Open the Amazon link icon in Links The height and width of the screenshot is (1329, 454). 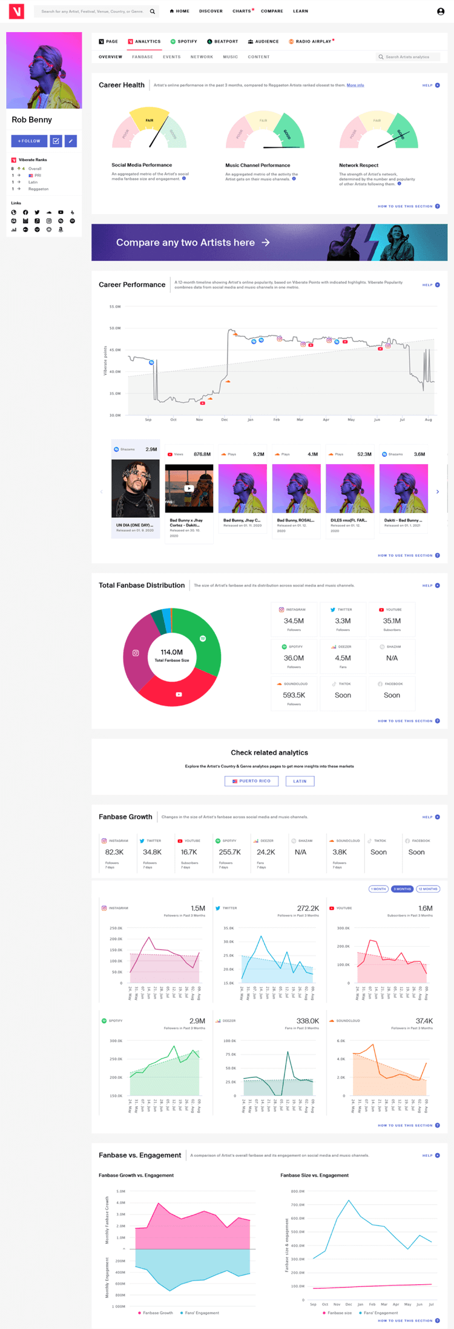pos(61,230)
